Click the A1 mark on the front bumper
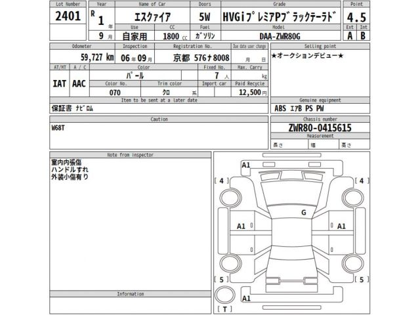The height and width of the screenshot is (315, 420). coord(246,165)
